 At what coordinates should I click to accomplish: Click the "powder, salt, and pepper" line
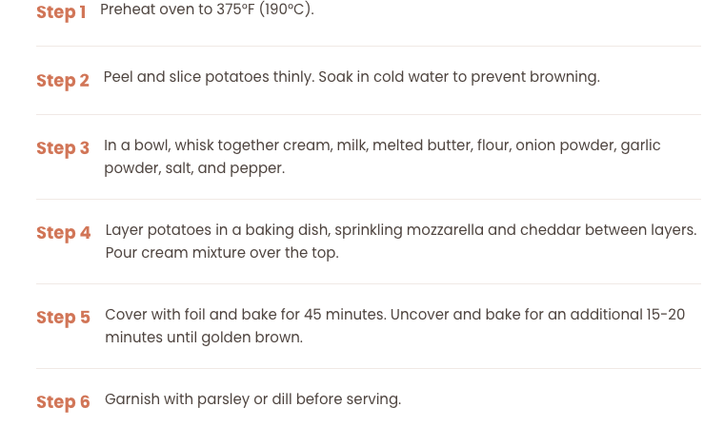tap(194, 168)
